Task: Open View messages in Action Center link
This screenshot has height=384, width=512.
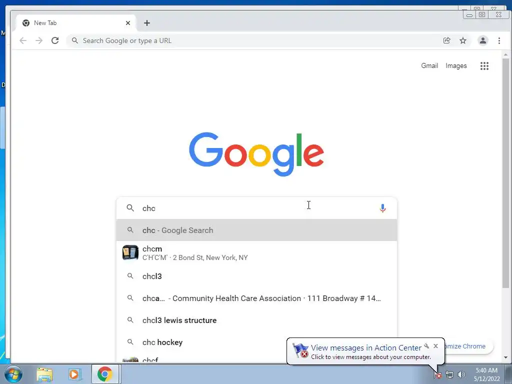Action: 365,348
